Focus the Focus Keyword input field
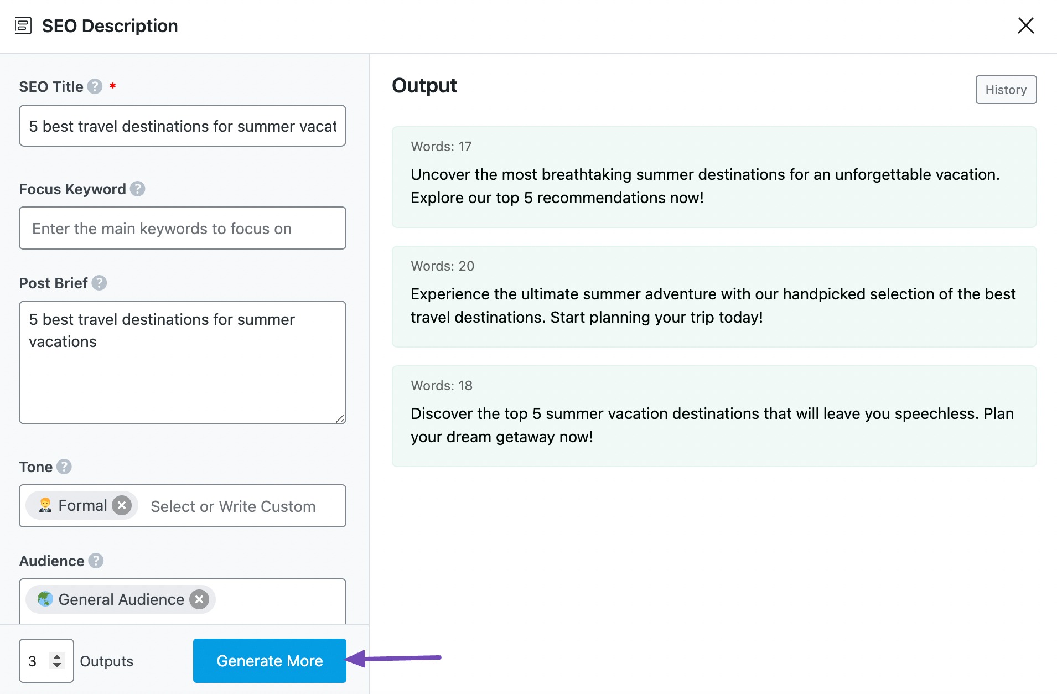 183,228
